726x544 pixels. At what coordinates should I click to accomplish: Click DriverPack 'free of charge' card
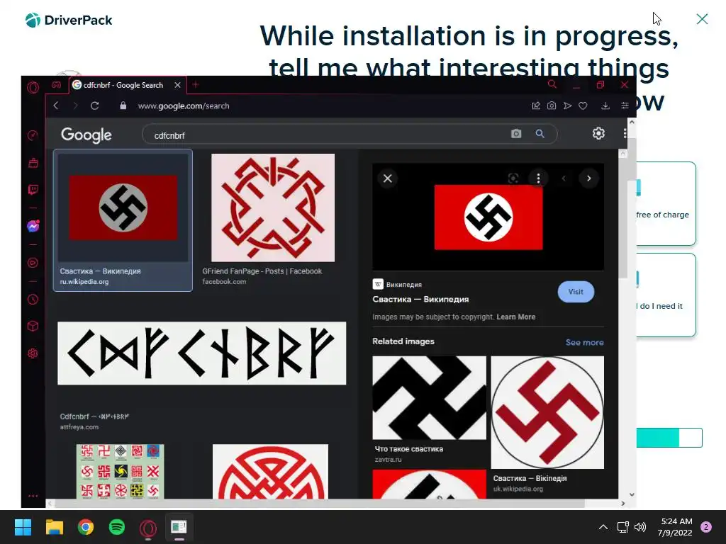pos(666,203)
